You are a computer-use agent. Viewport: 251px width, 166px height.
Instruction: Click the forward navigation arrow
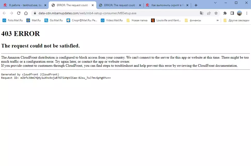(x=11, y=13)
